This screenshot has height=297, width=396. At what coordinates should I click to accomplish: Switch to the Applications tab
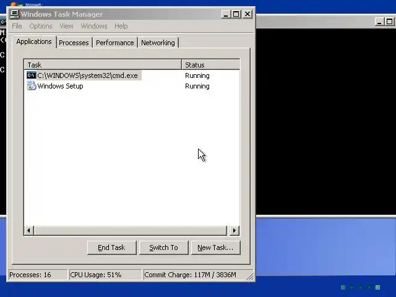pyautogui.click(x=34, y=41)
